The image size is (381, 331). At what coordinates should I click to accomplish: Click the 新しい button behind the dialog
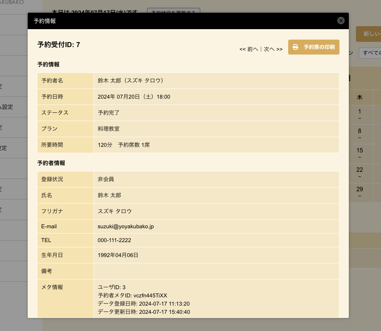coord(368,34)
